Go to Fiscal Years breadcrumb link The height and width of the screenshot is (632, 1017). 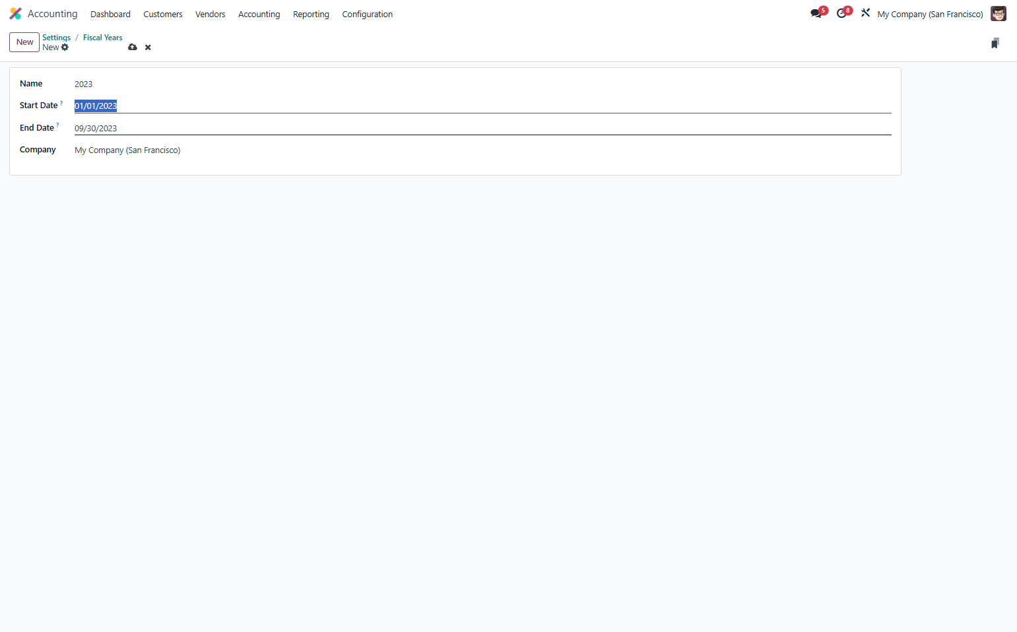103,38
